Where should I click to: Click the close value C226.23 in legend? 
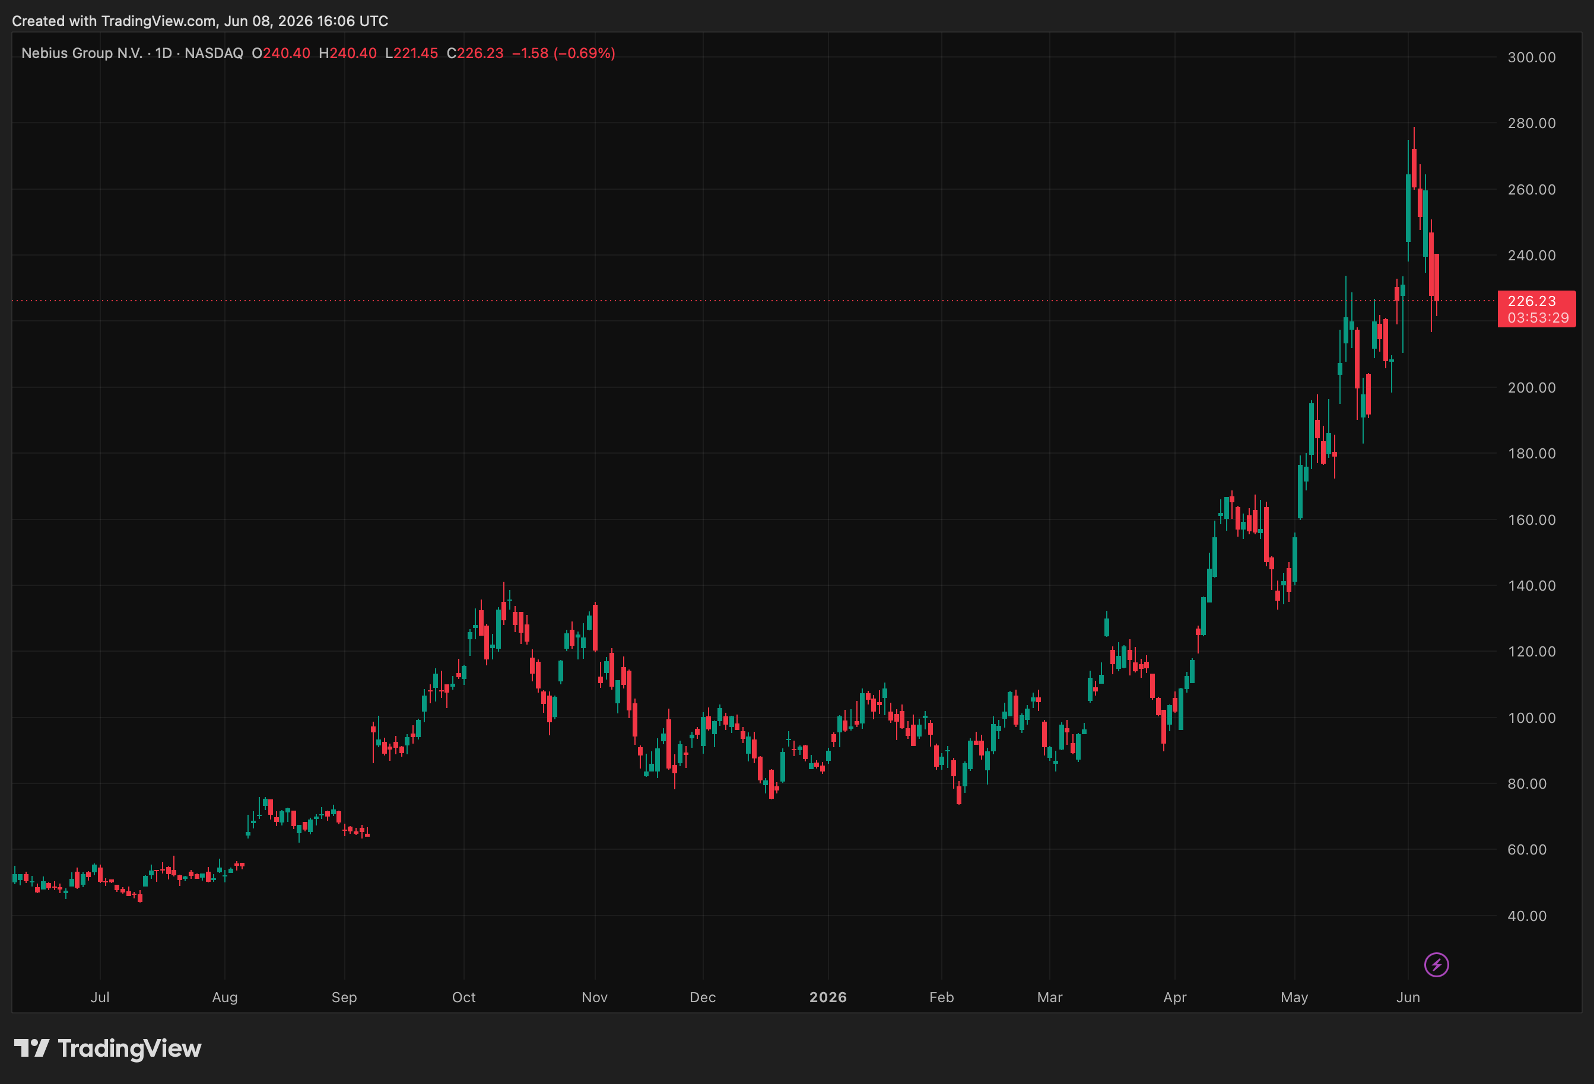pos(475,53)
